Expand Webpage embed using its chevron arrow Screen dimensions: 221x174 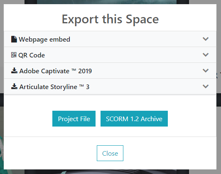206,39
